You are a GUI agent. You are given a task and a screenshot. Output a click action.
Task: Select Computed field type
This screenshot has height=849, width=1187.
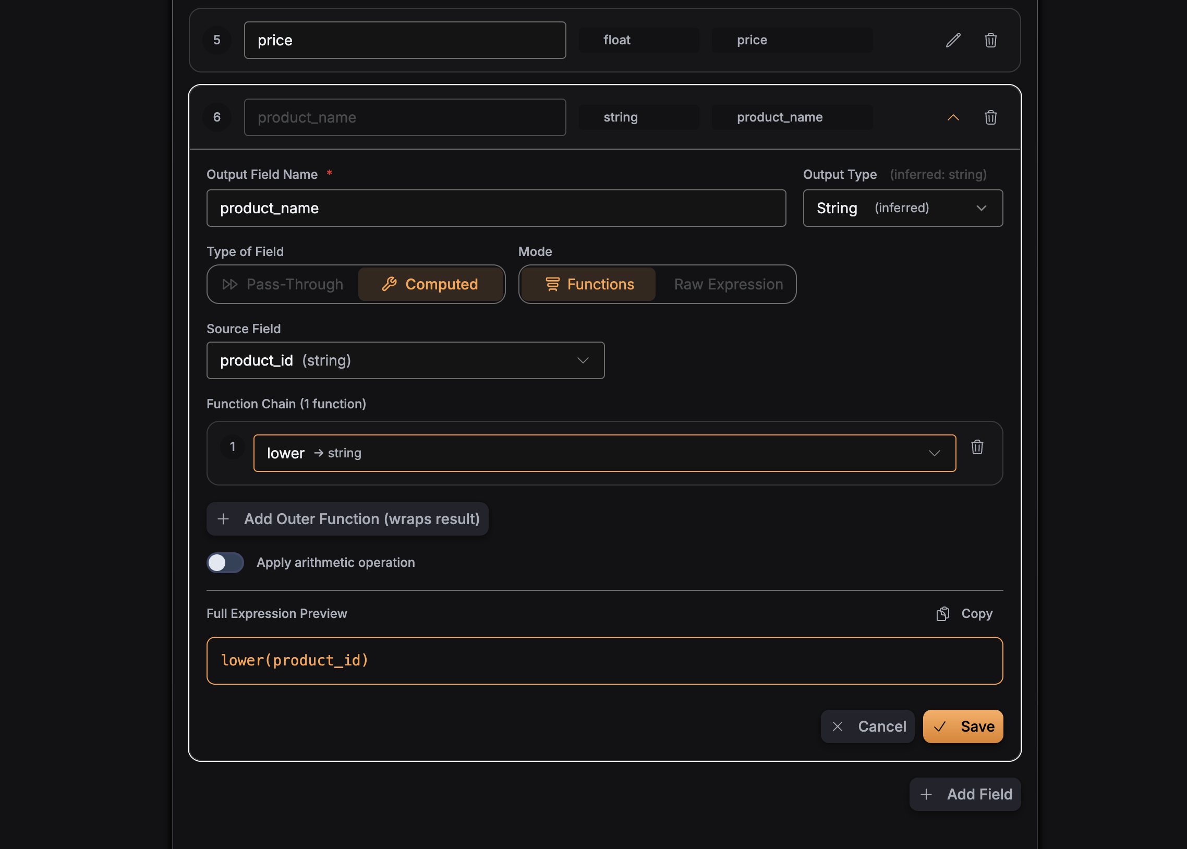431,284
